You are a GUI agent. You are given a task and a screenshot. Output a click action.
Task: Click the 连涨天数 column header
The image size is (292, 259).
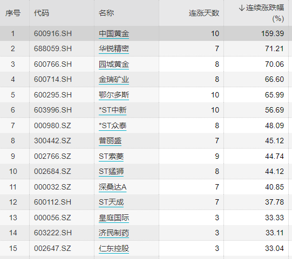click(x=204, y=13)
